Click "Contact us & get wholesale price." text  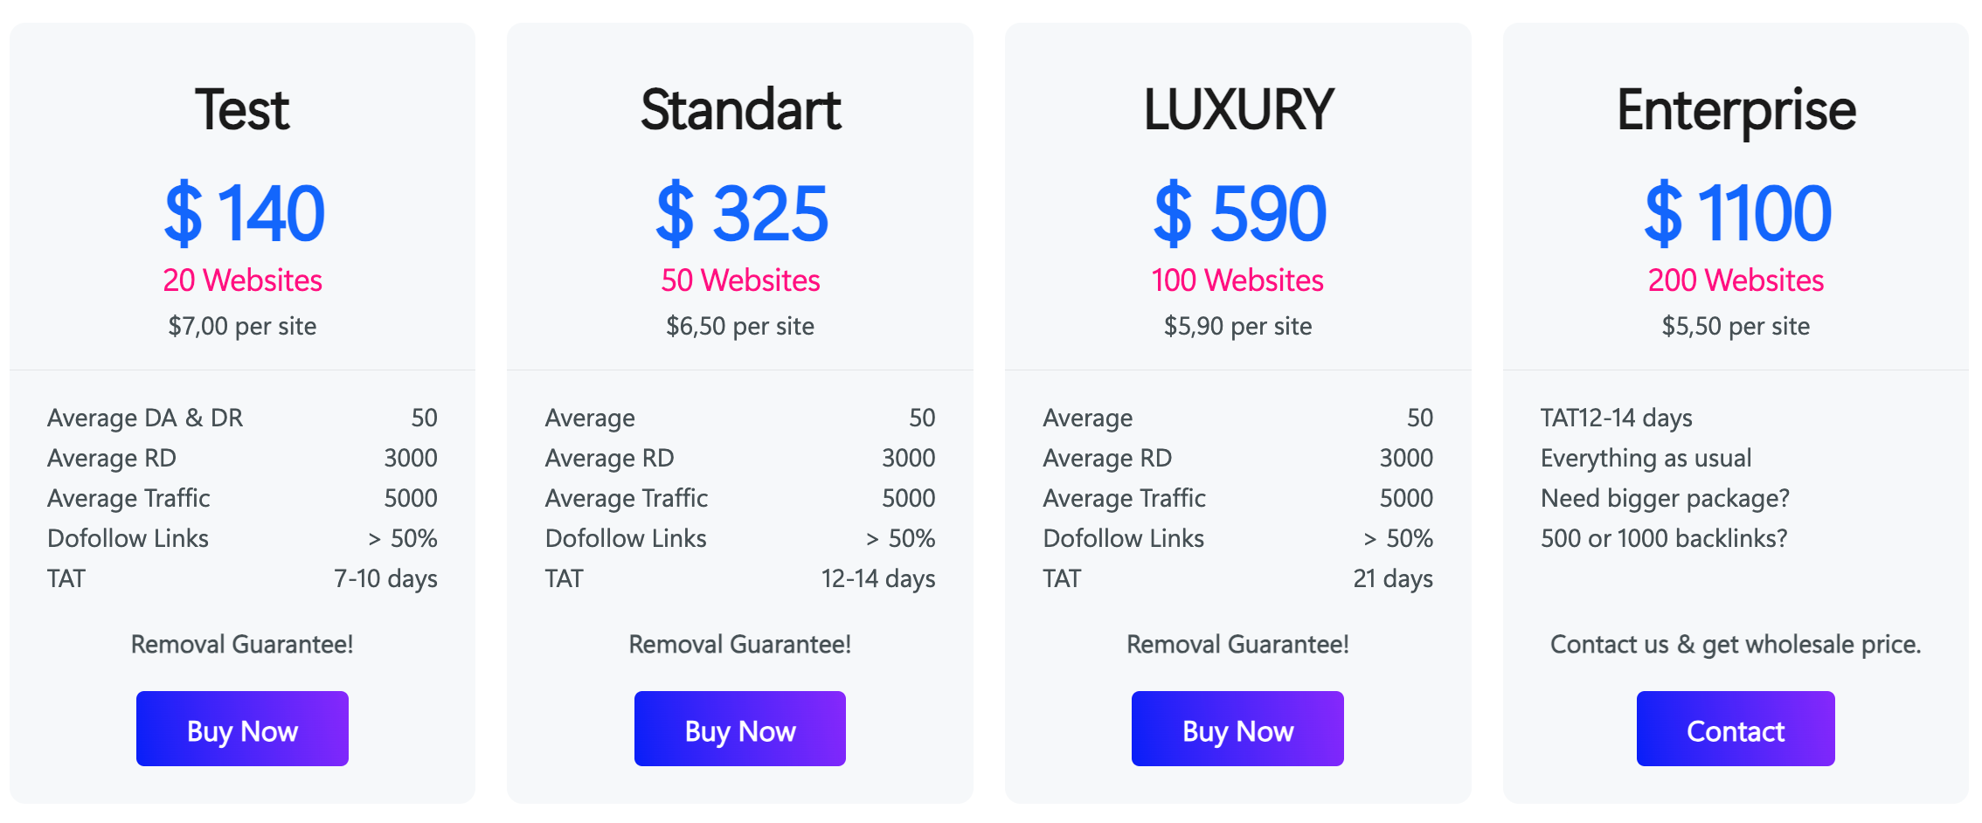tap(1736, 645)
